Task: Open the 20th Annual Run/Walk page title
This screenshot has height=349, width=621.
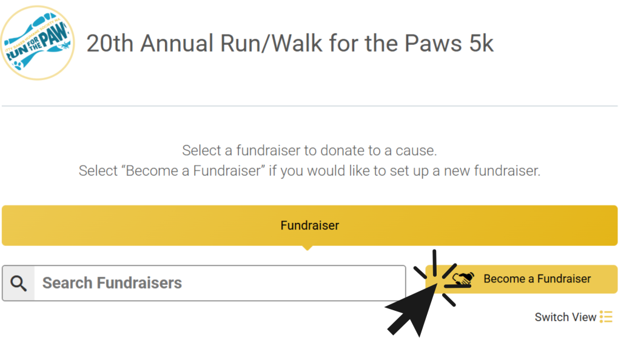Action: click(x=290, y=44)
